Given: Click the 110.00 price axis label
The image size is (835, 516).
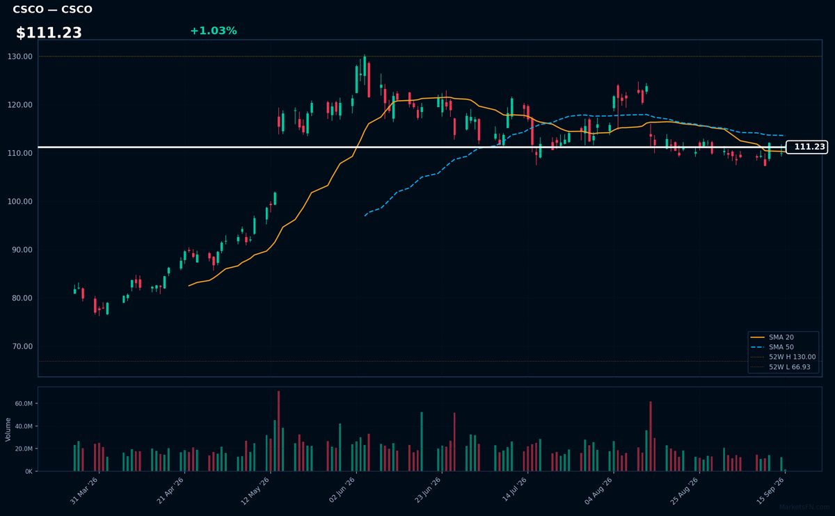Looking at the screenshot, I should coord(21,153).
